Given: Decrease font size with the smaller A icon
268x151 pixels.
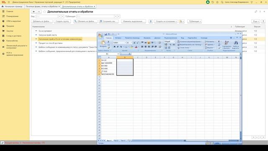Looking at the screenshot, I should click(137, 43).
